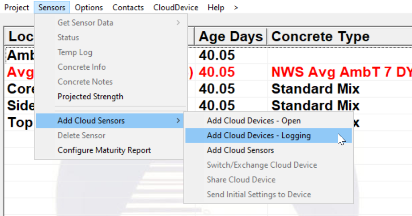412x216 pixels.
Task: Open the Project menu
Action: [x=17, y=8]
